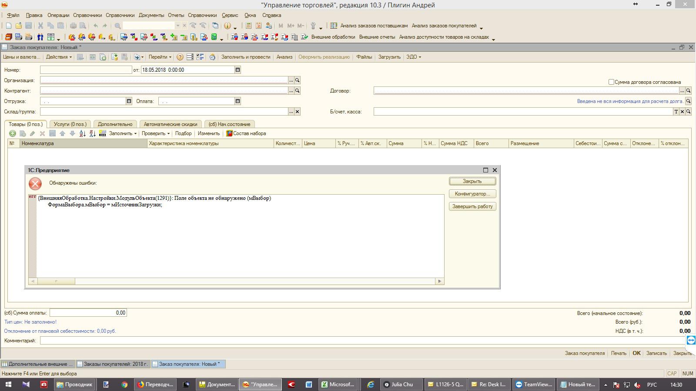
Task: Sort rows ascending in goods table
Action: 82,134
